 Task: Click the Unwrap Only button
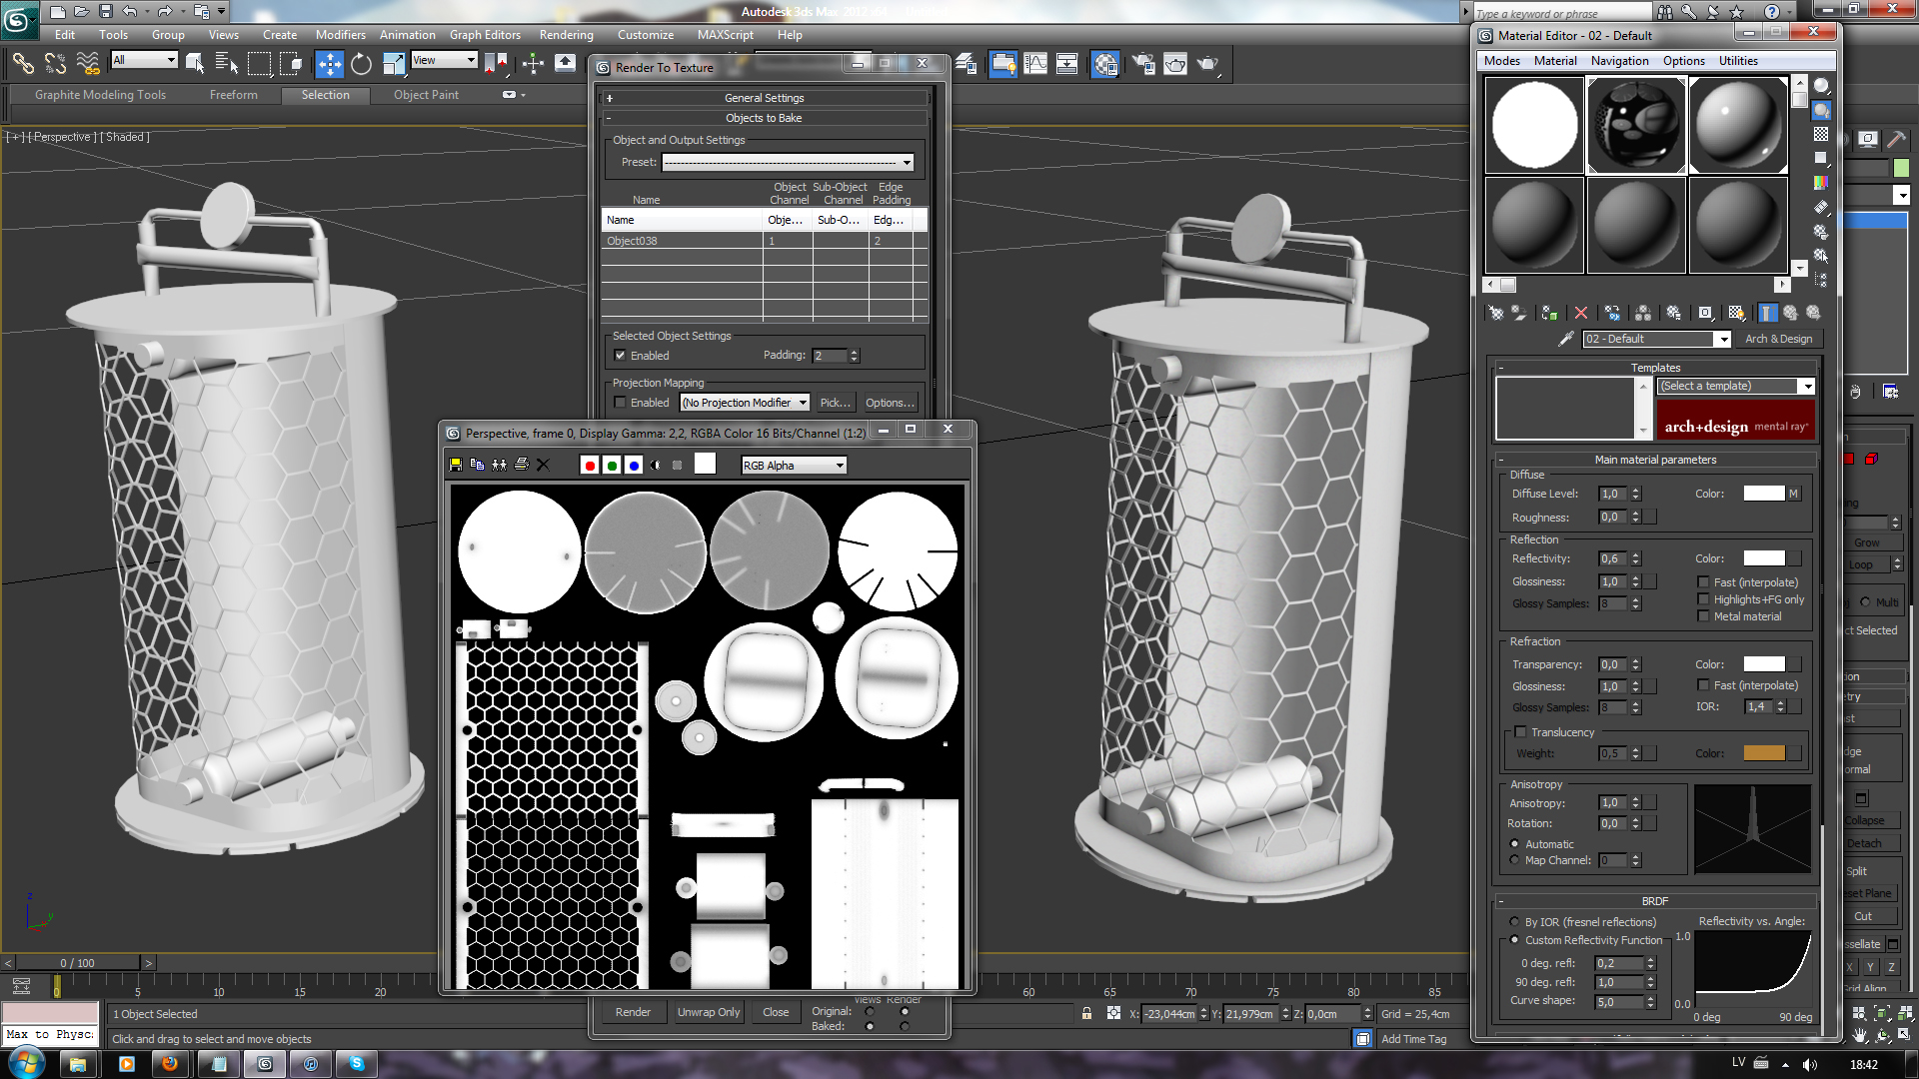709,1012
